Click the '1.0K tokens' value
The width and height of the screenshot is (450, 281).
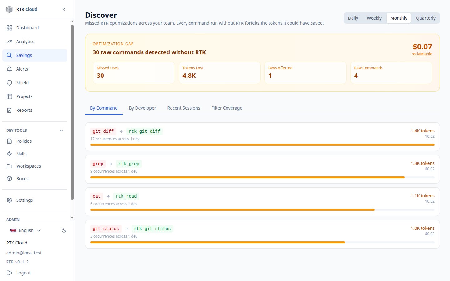point(422,228)
